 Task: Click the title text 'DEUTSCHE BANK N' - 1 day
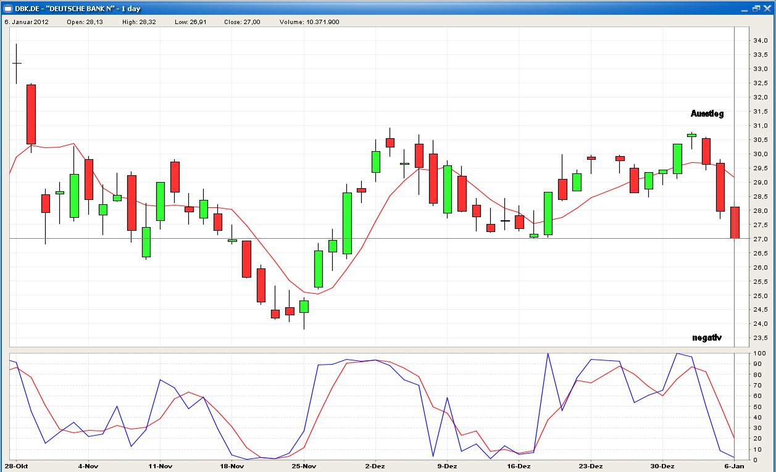pos(93,8)
